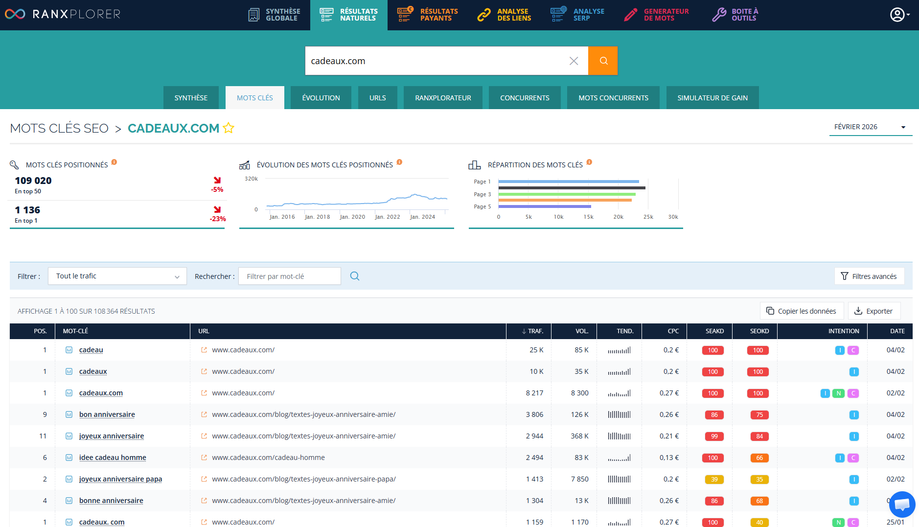Open external link for idee cadeau homme URL
This screenshot has height=527, width=919.
coord(204,458)
